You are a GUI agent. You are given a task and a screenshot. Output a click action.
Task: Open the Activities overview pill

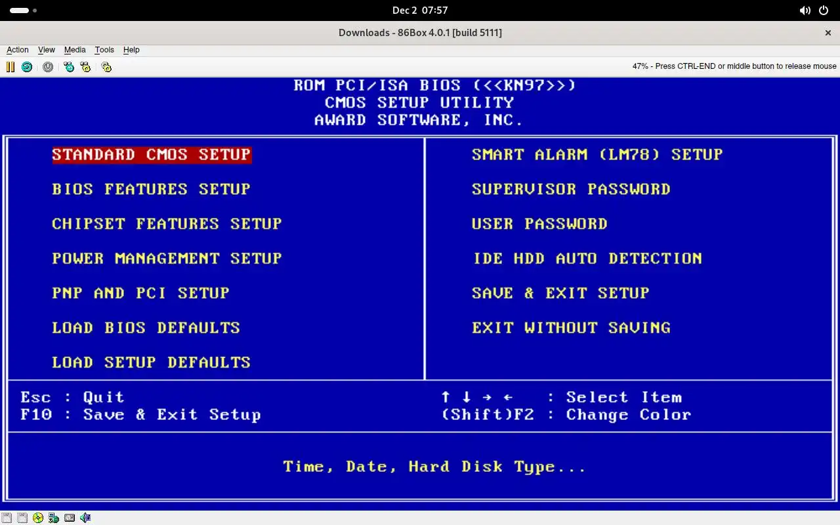tap(24, 10)
